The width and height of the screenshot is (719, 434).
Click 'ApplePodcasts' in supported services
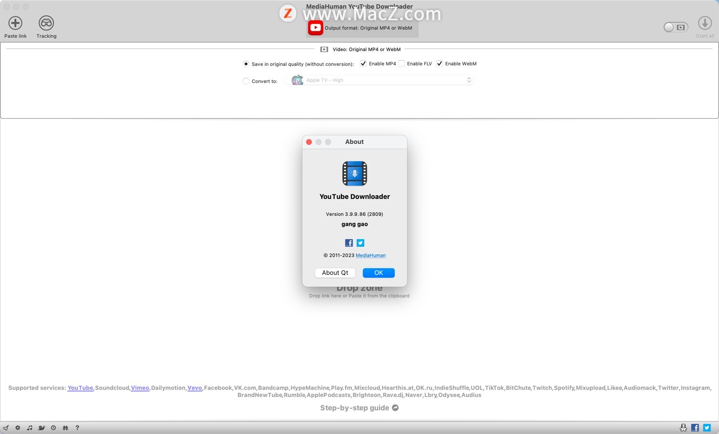(329, 395)
